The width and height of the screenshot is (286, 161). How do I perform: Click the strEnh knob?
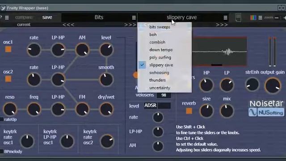tap(252, 85)
